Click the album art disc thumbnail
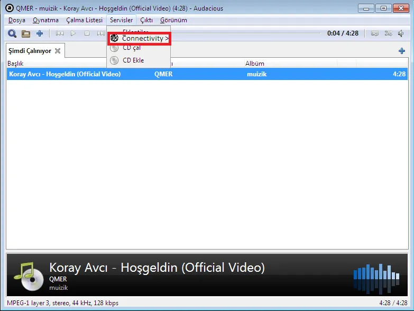Viewport: 414px width, 311px height. (29, 277)
